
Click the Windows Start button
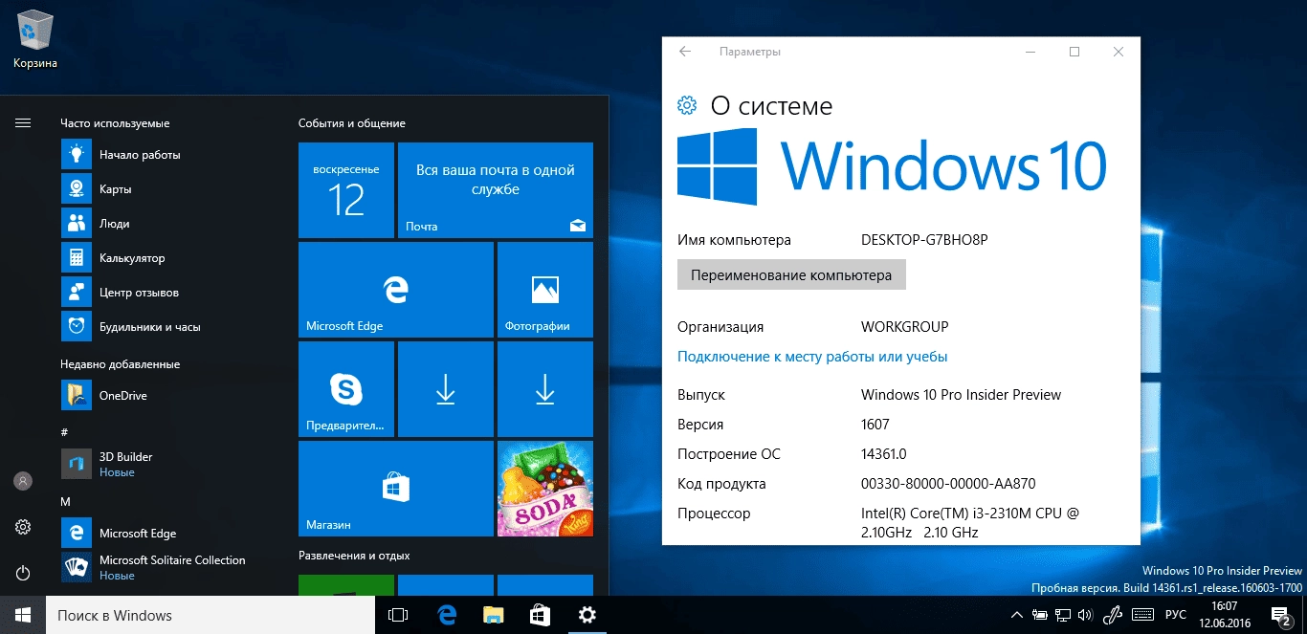(23, 615)
